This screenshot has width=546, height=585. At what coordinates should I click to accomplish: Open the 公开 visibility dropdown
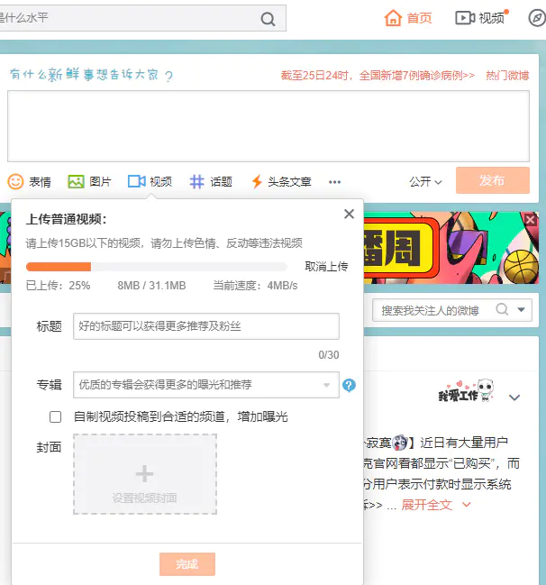click(425, 182)
